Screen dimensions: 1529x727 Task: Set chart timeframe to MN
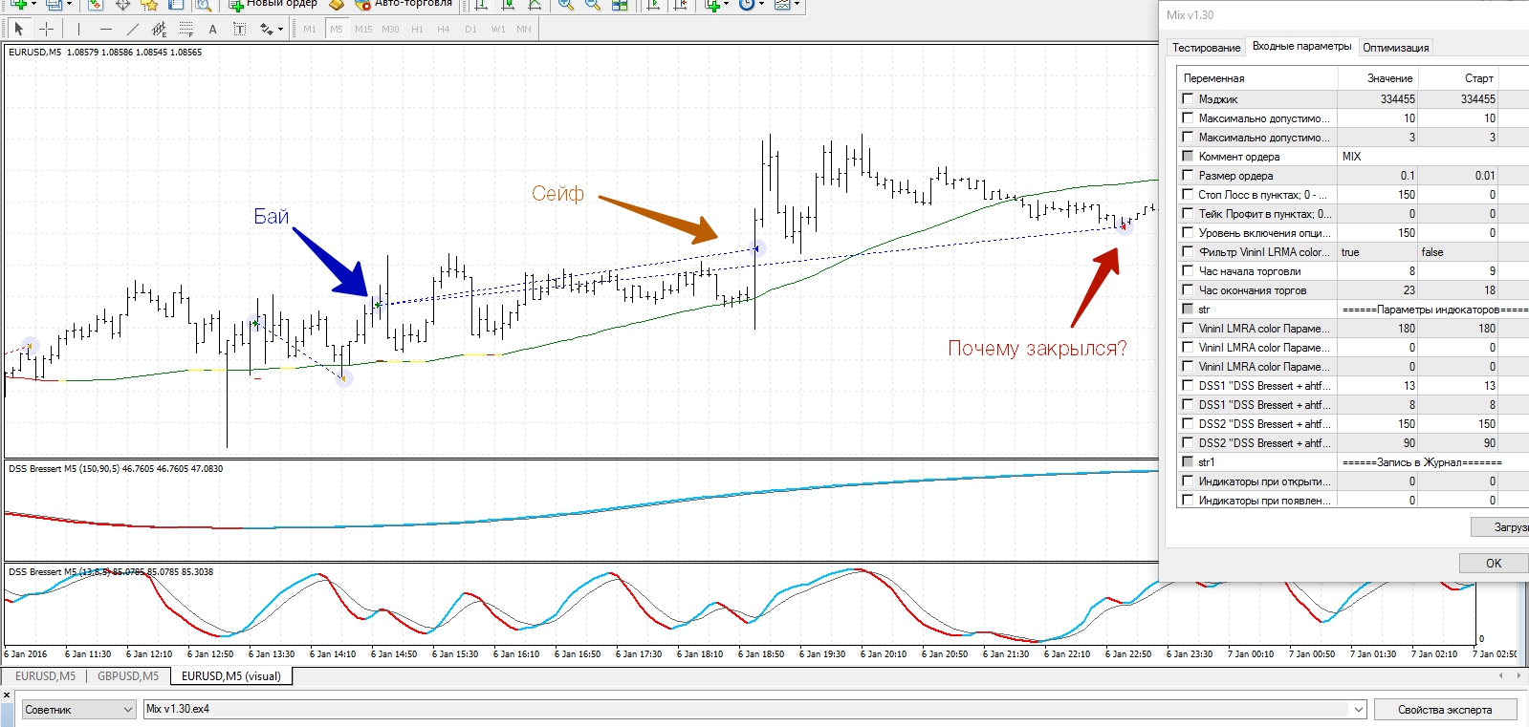pos(524,29)
